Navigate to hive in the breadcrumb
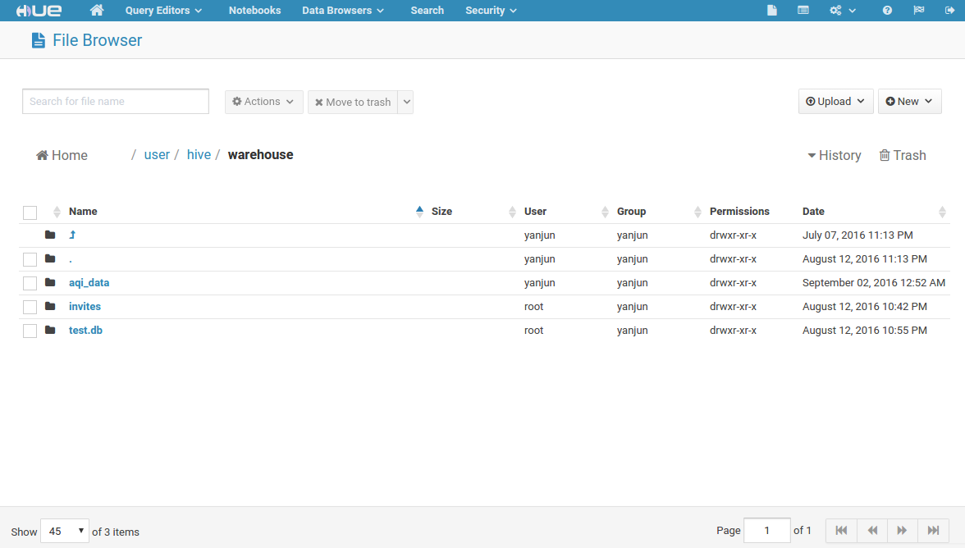Viewport: 965px width, 548px height. point(199,155)
